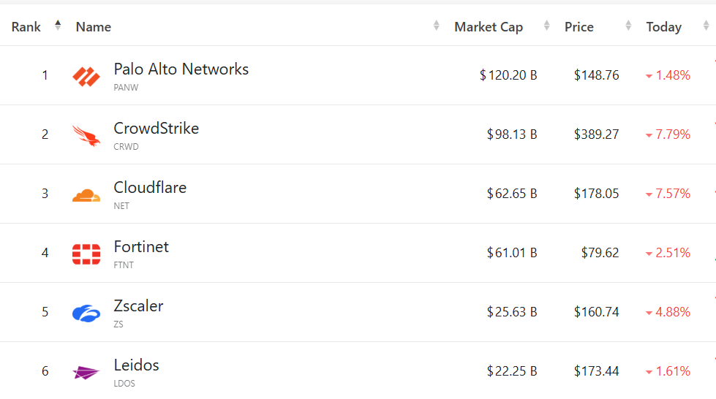
Task: Click the red down arrow beside 1.48%
Action: pyautogui.click(x=649, y=76)
